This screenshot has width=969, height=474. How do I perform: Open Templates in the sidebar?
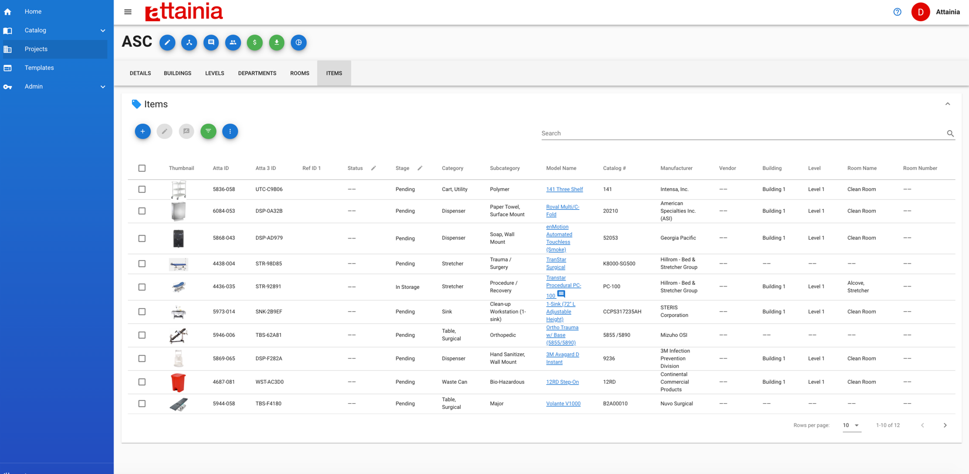54,68
